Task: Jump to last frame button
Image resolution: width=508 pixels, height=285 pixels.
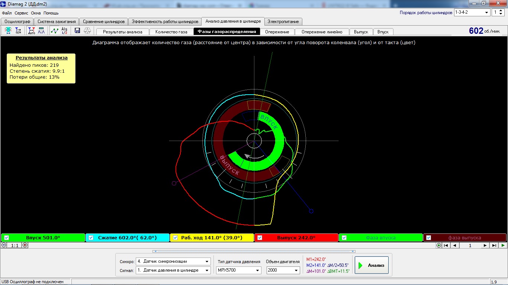Action: [x=494, y=245]
